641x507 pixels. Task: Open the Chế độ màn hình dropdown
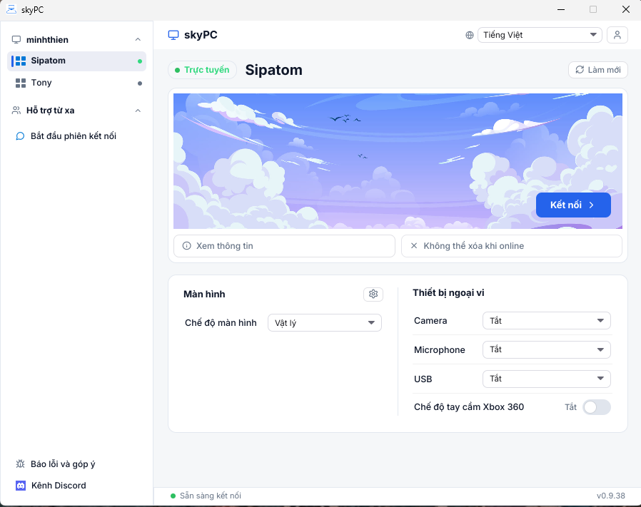point(325,323)
